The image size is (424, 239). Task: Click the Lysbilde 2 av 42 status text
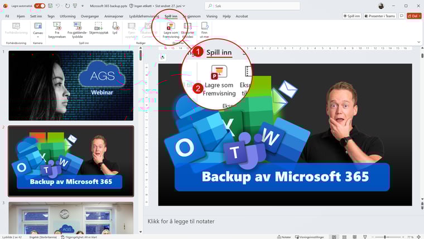12,237
